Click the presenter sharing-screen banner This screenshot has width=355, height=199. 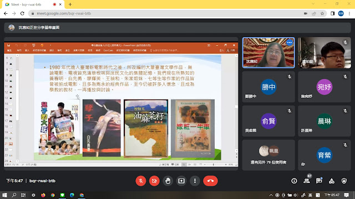pos(177,28)
